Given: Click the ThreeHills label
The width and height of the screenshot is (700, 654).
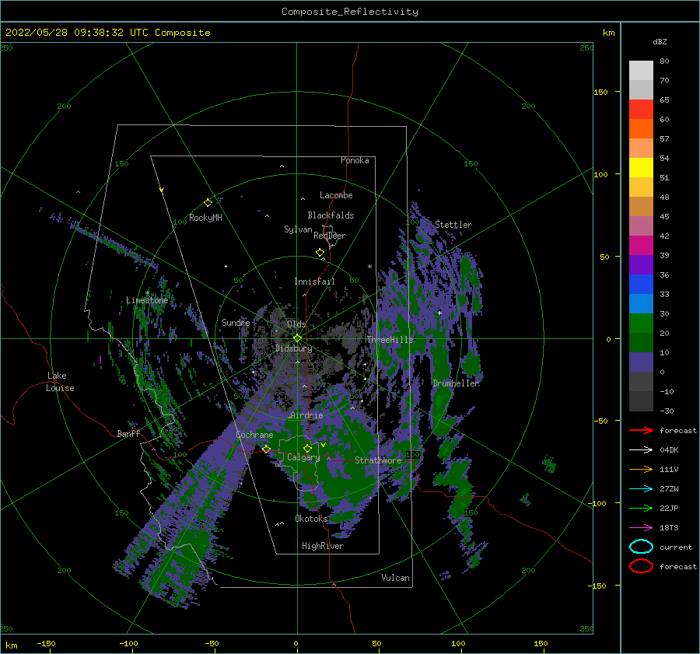Looking at the screenshot, I should click(390, 340).
